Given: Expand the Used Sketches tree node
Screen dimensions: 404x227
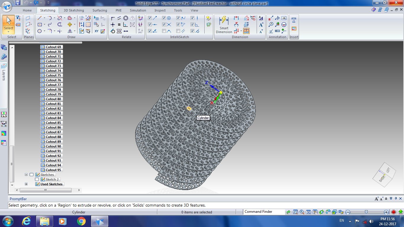Looking at the screenshot, I should point(26,184).
